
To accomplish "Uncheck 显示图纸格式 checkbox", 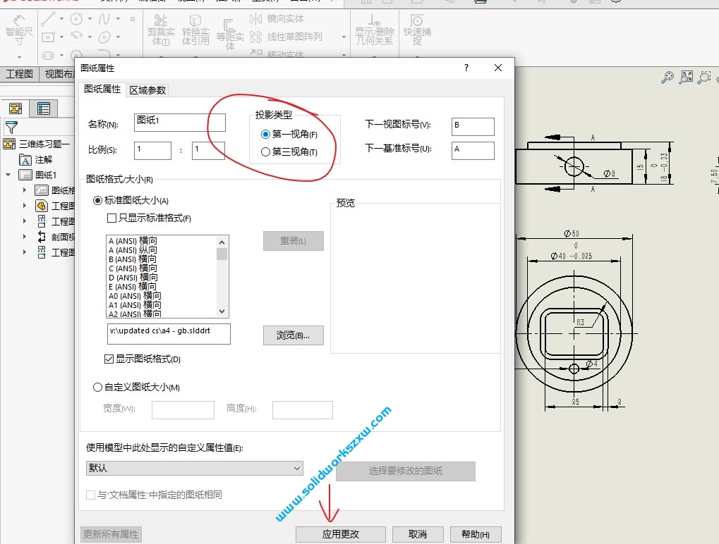I will [x=109, y=359].
